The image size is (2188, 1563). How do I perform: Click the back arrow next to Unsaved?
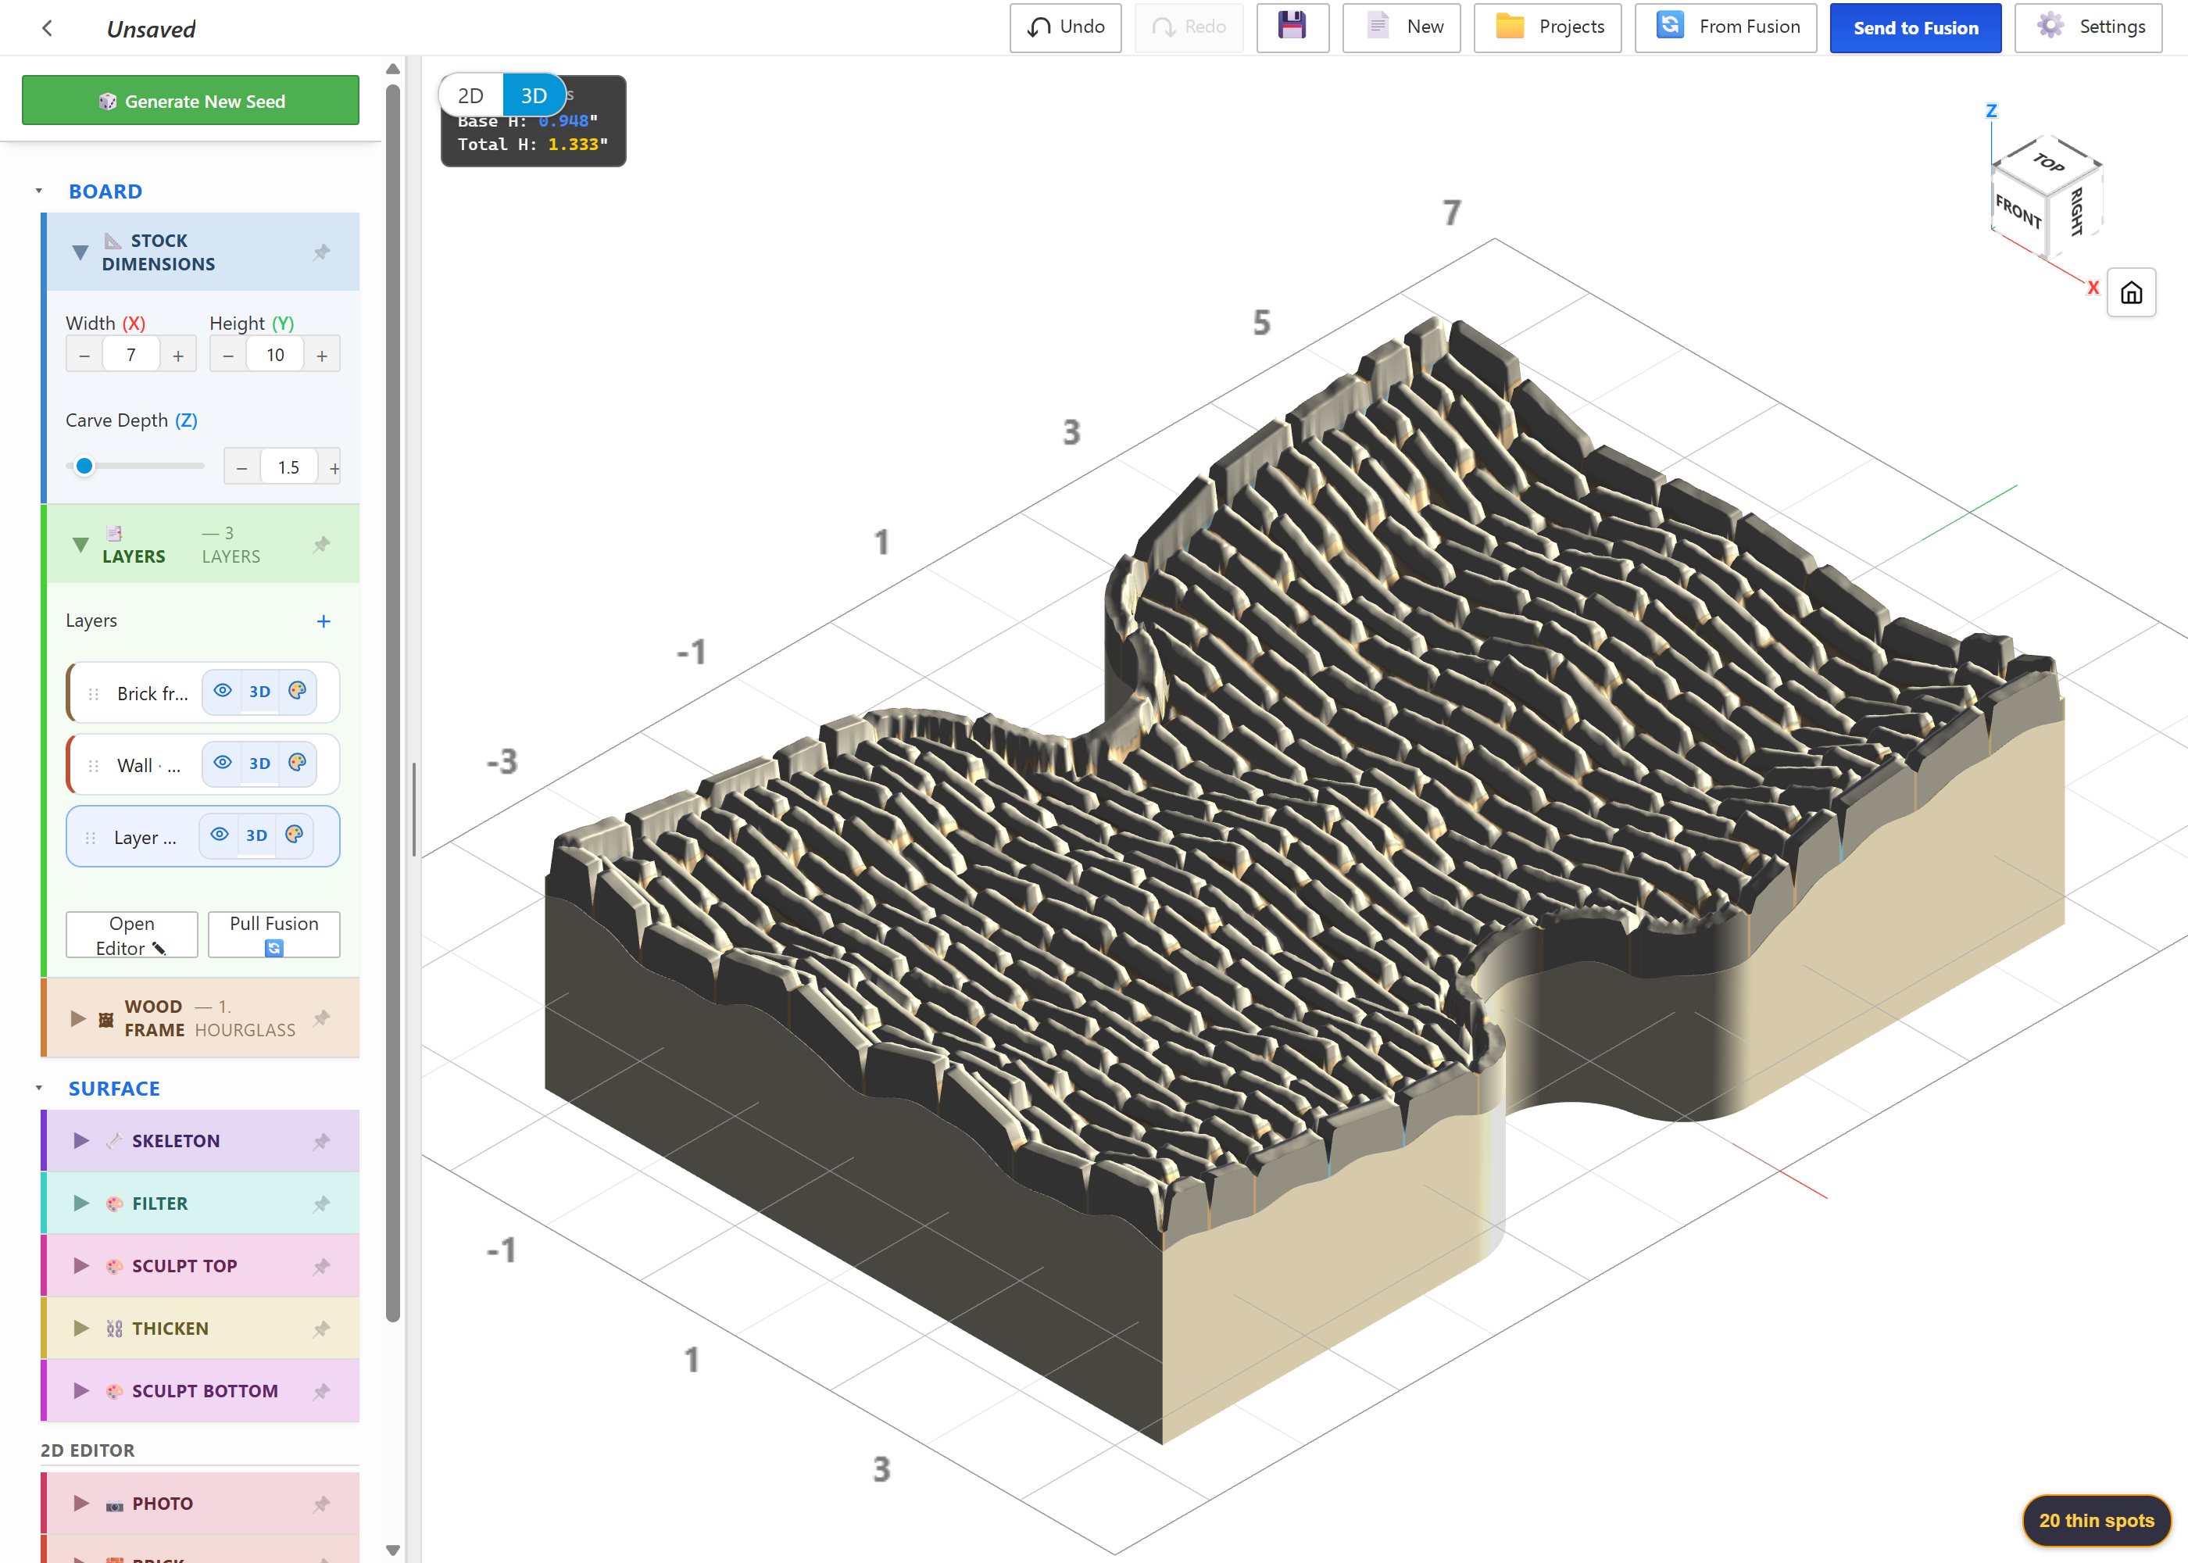click(x=47, y=28)
